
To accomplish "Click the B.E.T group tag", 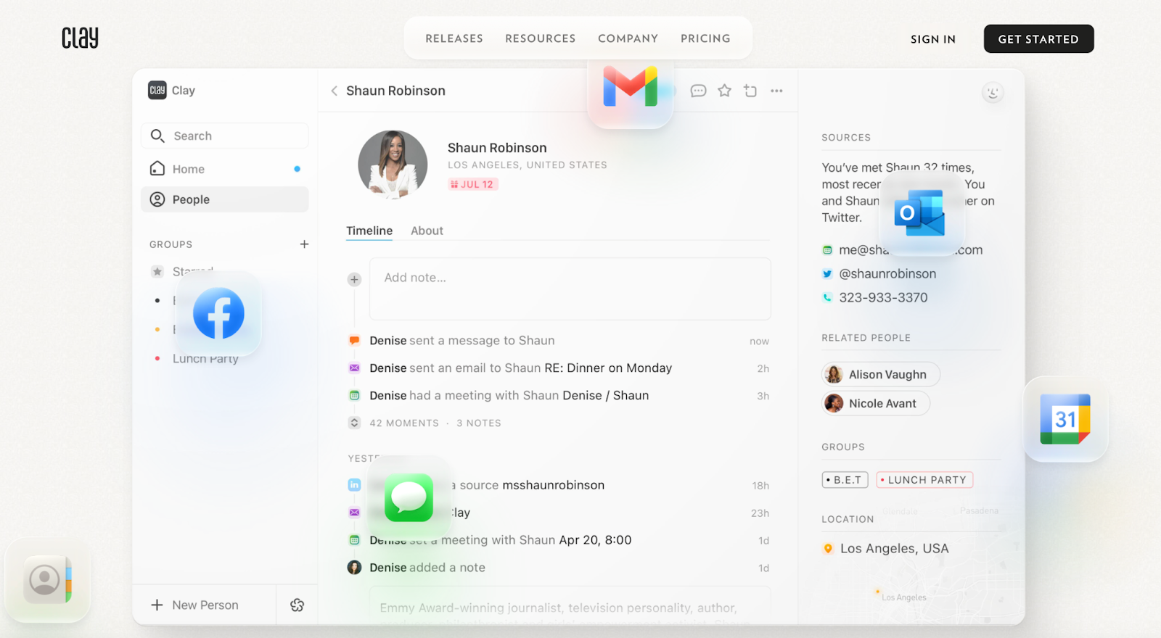I will [x=845, y=480].
